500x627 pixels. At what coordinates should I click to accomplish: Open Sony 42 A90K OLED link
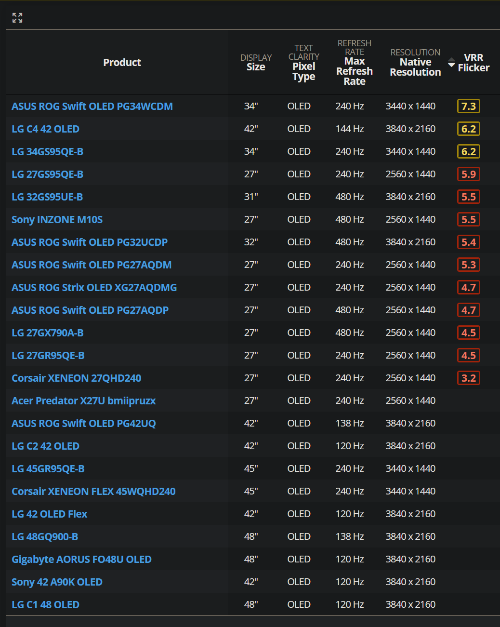click(57, 582)
